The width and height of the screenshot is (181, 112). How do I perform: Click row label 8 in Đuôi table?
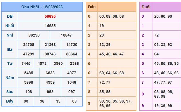click(x=143, y=94)
